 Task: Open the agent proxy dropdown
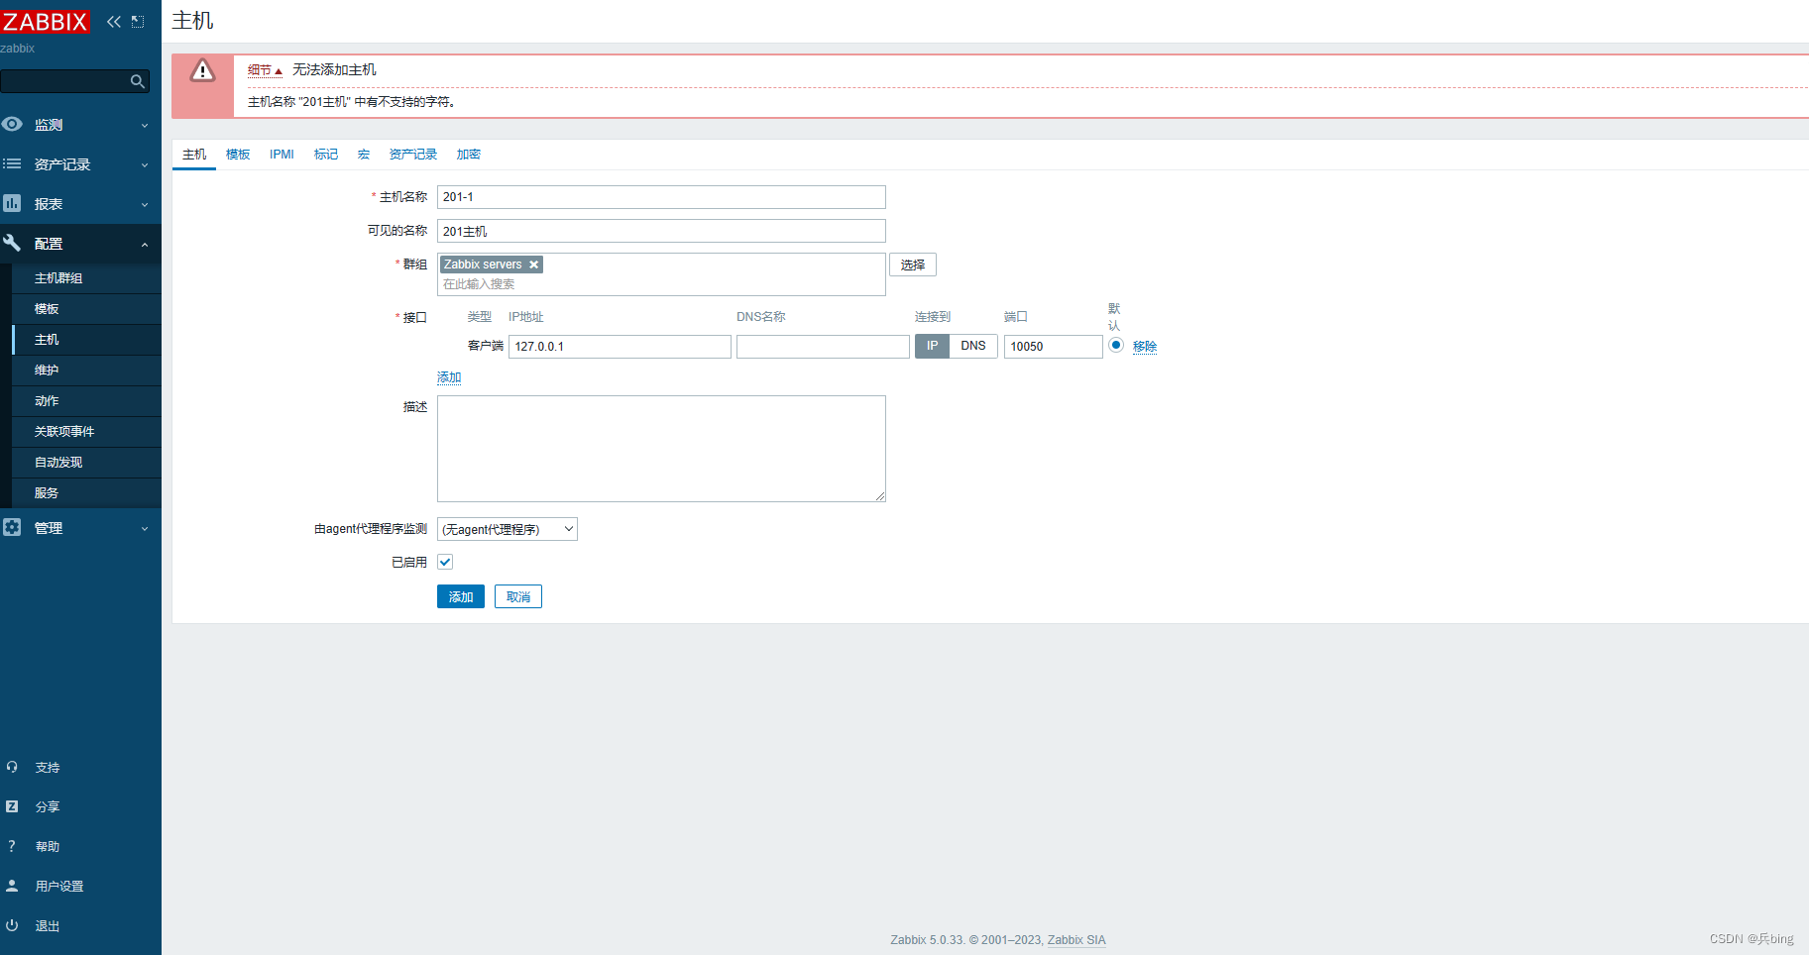click(x=508, y=529)
